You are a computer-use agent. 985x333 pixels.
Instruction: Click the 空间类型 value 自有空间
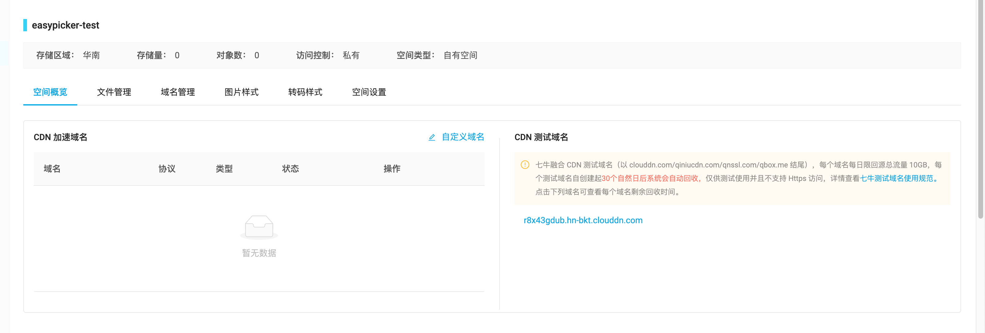tap(460, 55)
